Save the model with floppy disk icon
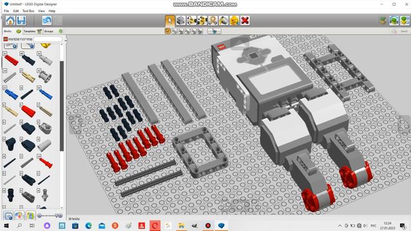Screen dimensions: 411x231 21,21
